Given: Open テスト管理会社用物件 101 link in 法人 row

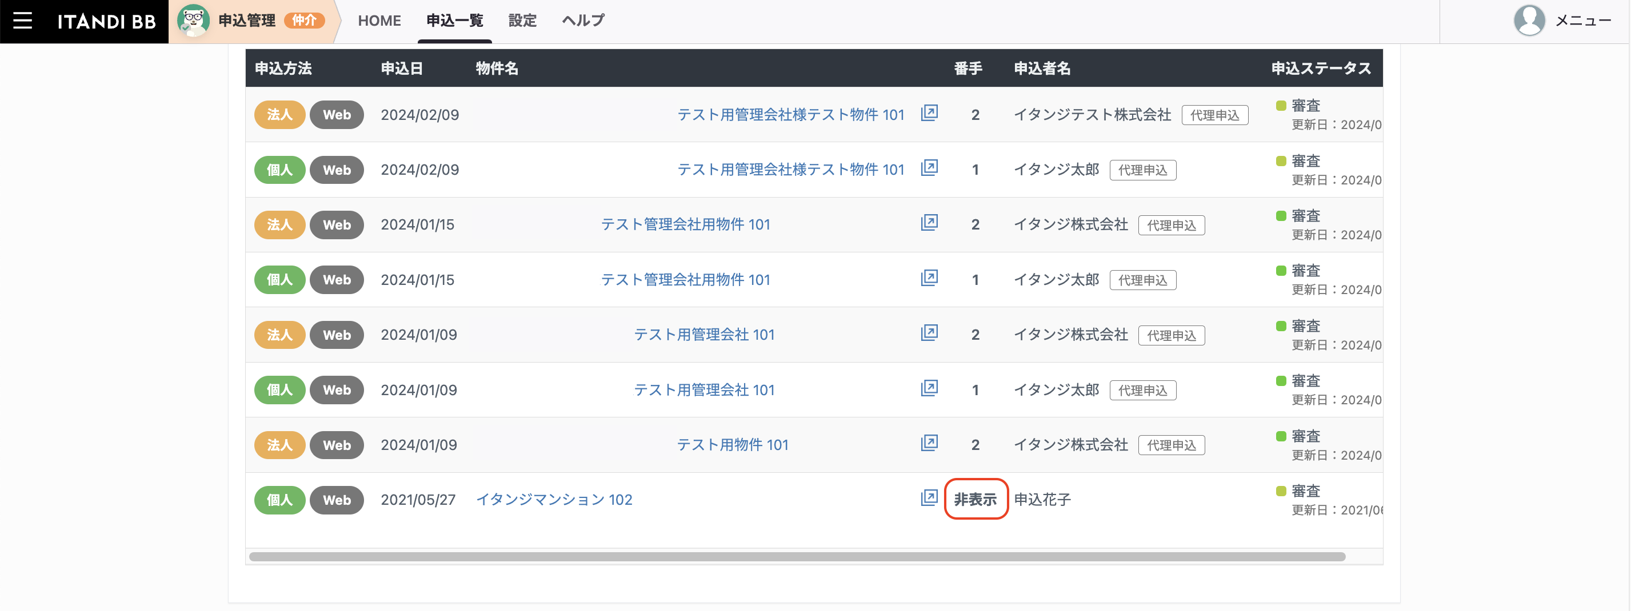Looking at the screenshot, I should (685, 224).
